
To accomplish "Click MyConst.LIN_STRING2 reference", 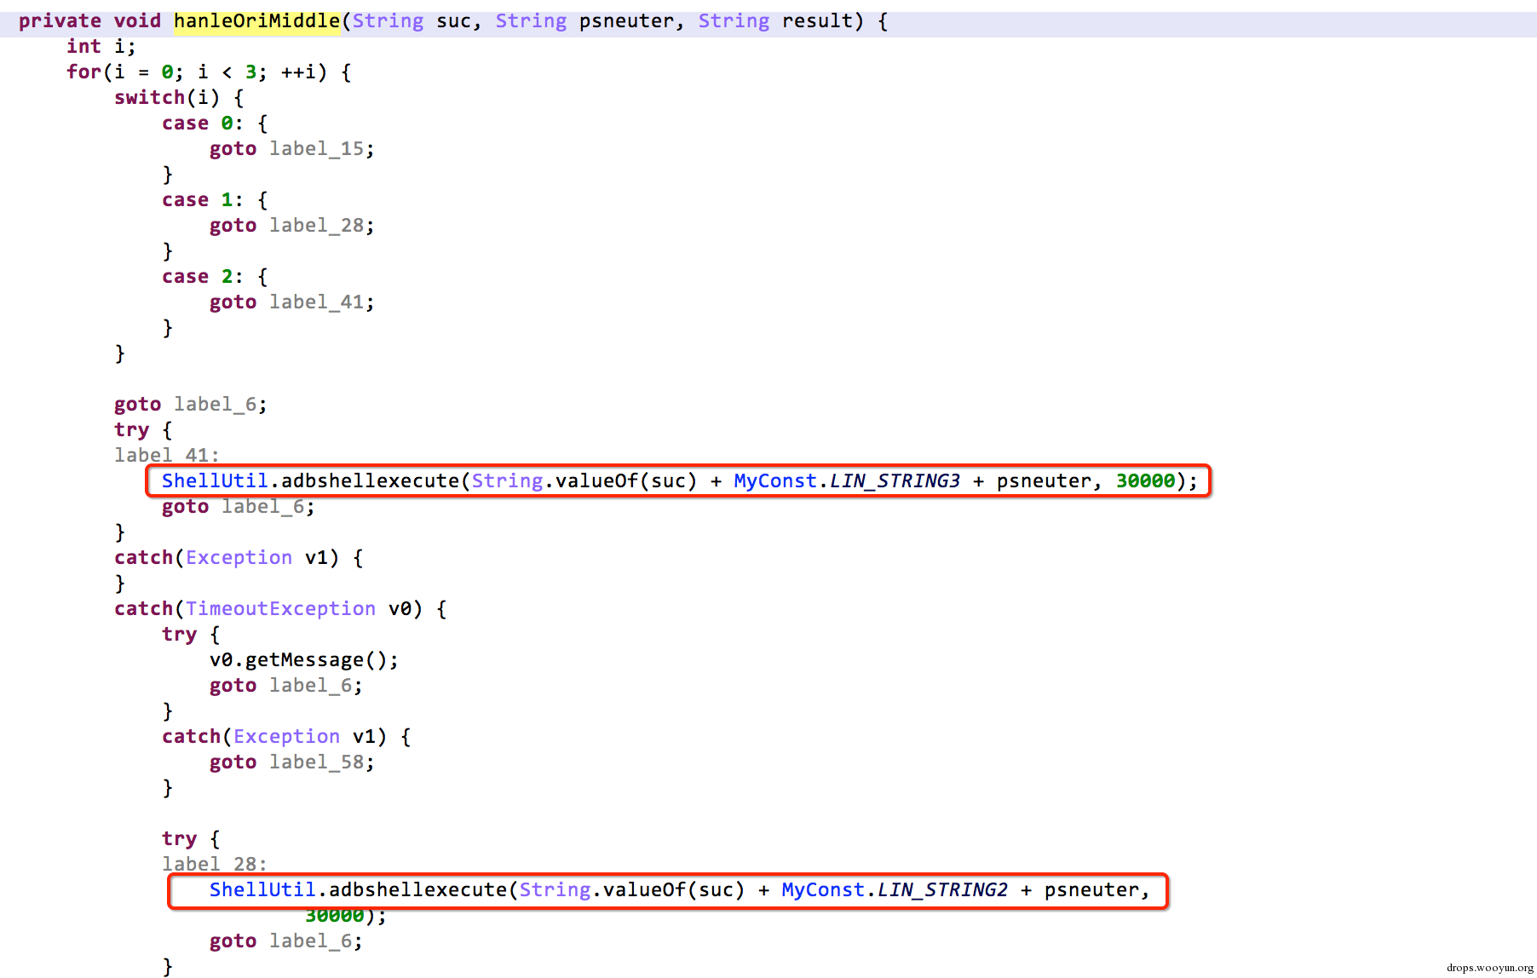I will (895, 890).
